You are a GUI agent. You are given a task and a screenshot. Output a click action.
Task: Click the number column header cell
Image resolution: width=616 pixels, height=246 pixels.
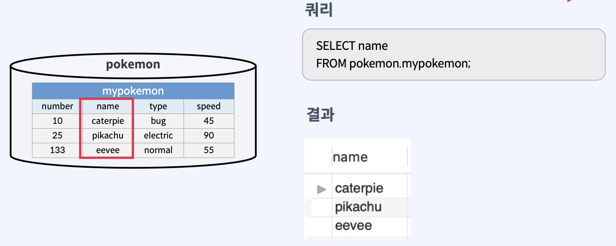(x=57, y=106)
